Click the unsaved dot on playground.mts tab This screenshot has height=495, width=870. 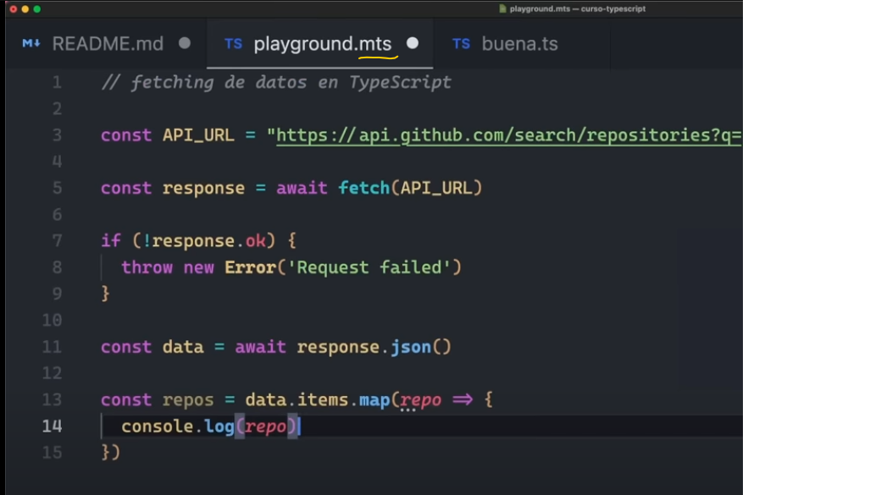pyautogui.click(x=413, y=43)
